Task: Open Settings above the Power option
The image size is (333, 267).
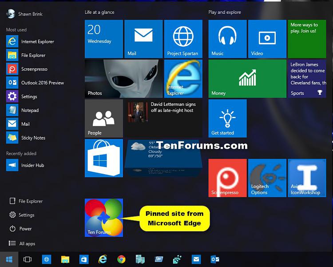Action: click(26, 215)
